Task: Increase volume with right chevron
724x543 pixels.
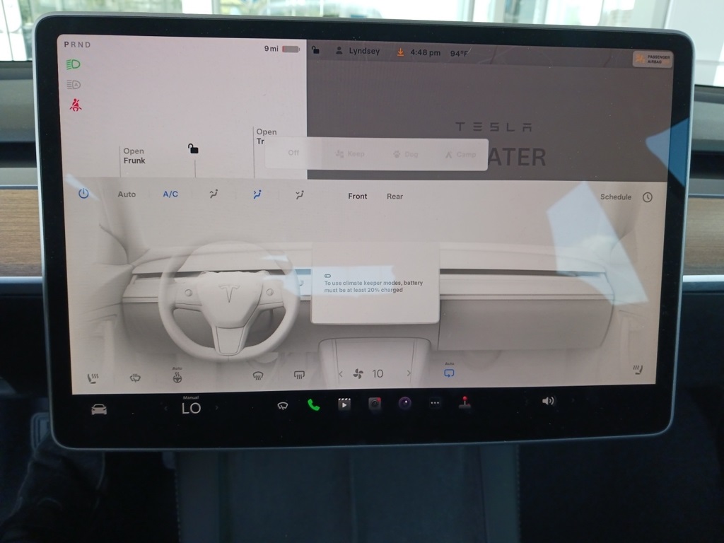Action: coord(573,400)
